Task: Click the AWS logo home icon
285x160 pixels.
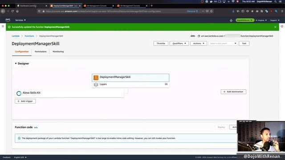Action: tap(8, 20)
